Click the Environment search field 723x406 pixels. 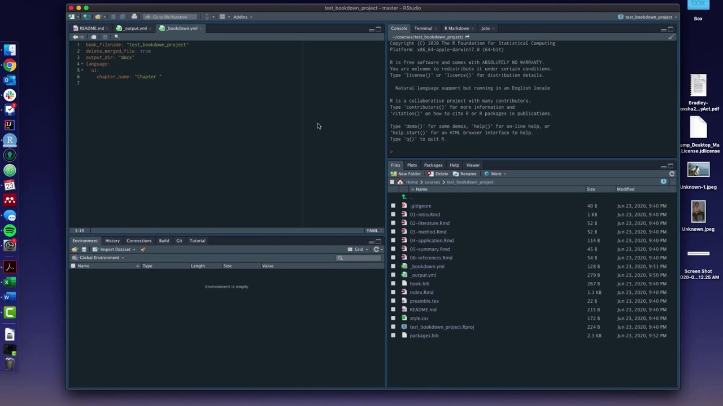click(359, 258)
